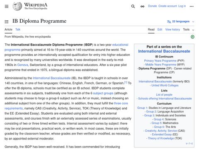This screenshot has width=199, height=149.
Task: Open International Baccalaureate link in article body
Action: pyautogui.click(x=52, y=78)
